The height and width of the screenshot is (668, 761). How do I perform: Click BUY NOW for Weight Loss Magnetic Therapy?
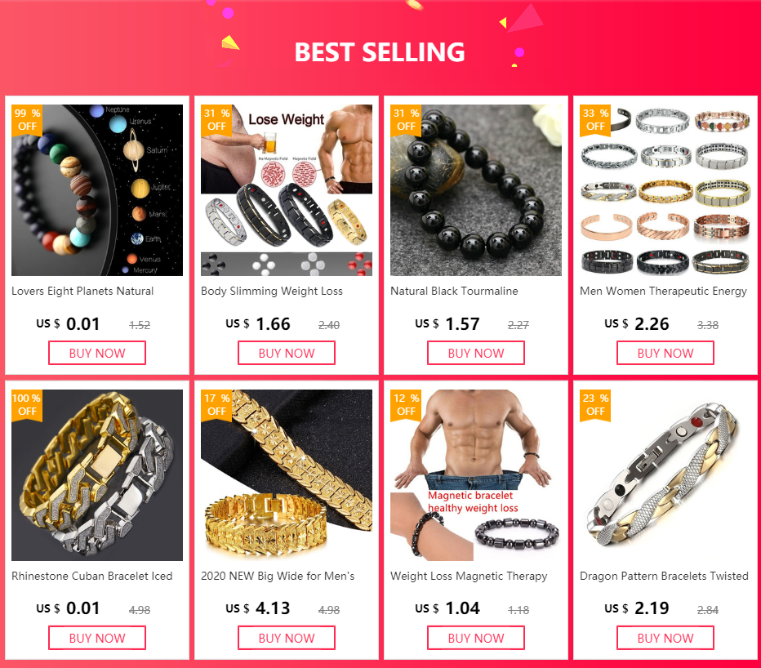pyautogui.click(x=475, y=638)
